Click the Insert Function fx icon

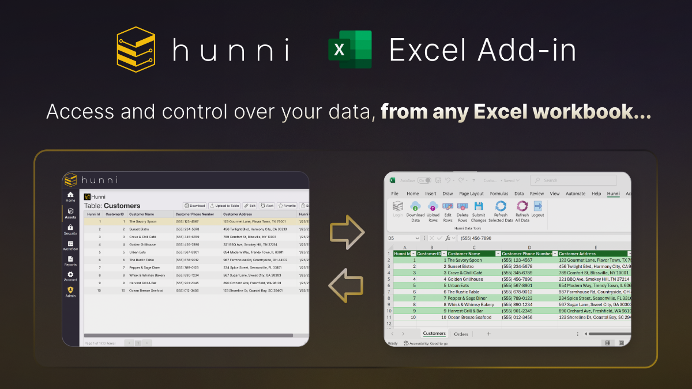[447, 238]
